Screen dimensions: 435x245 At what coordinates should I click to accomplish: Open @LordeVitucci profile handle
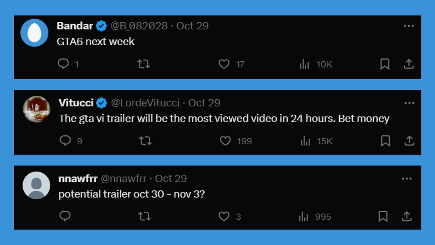tap(145, 103)
